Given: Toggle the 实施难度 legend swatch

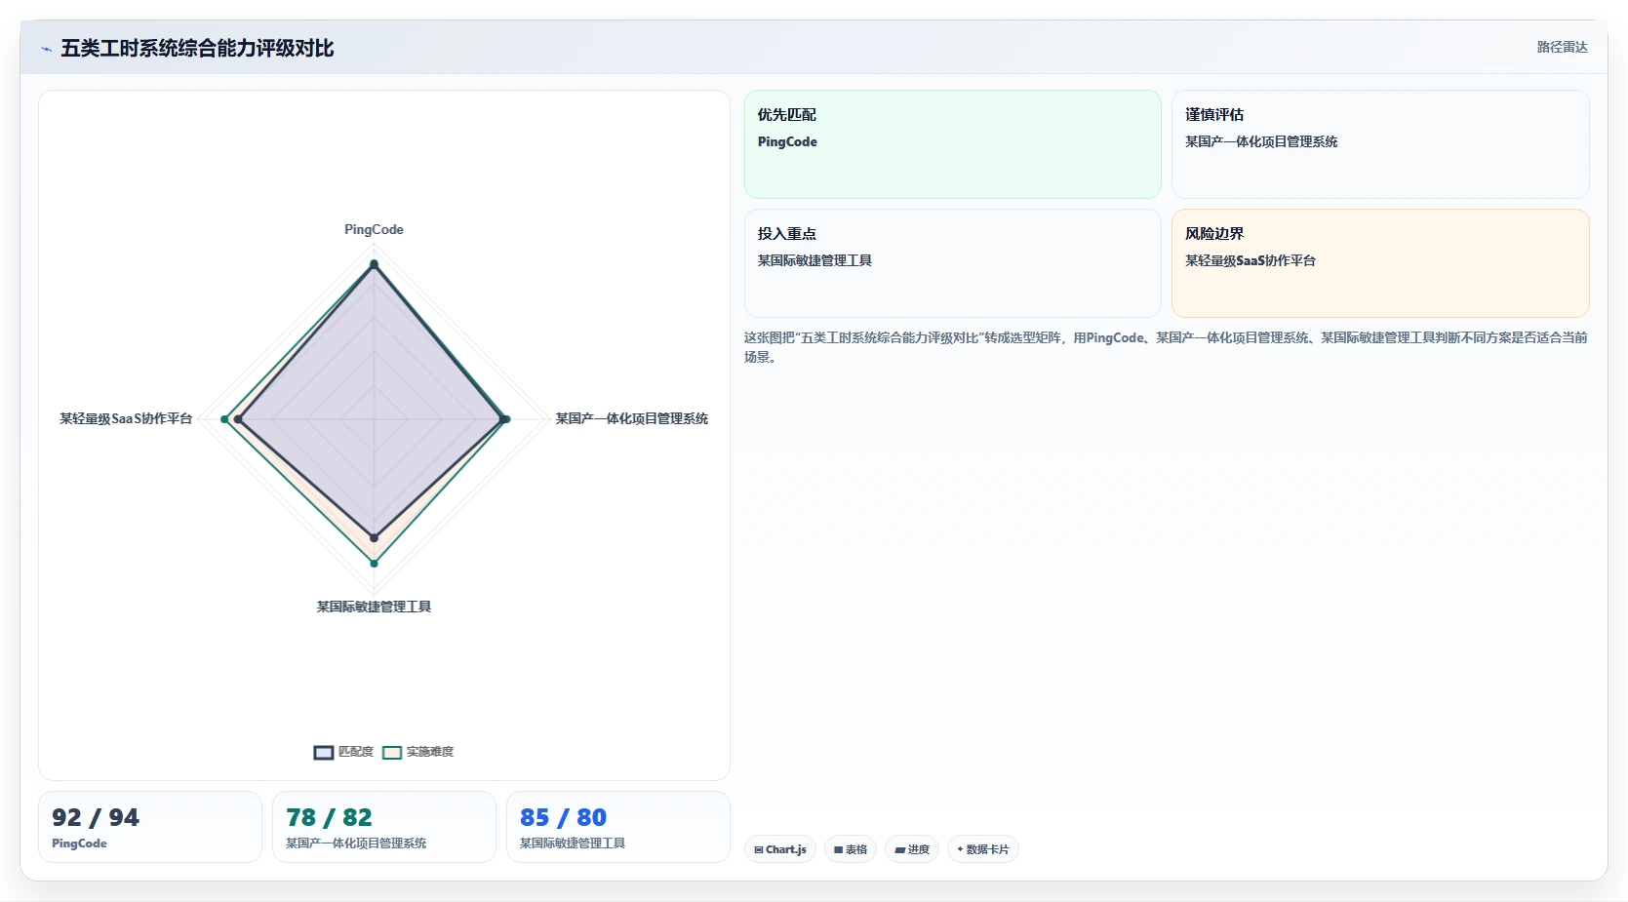Looking at the screenshot, I should pyautogui.click(x=392, y=752).
